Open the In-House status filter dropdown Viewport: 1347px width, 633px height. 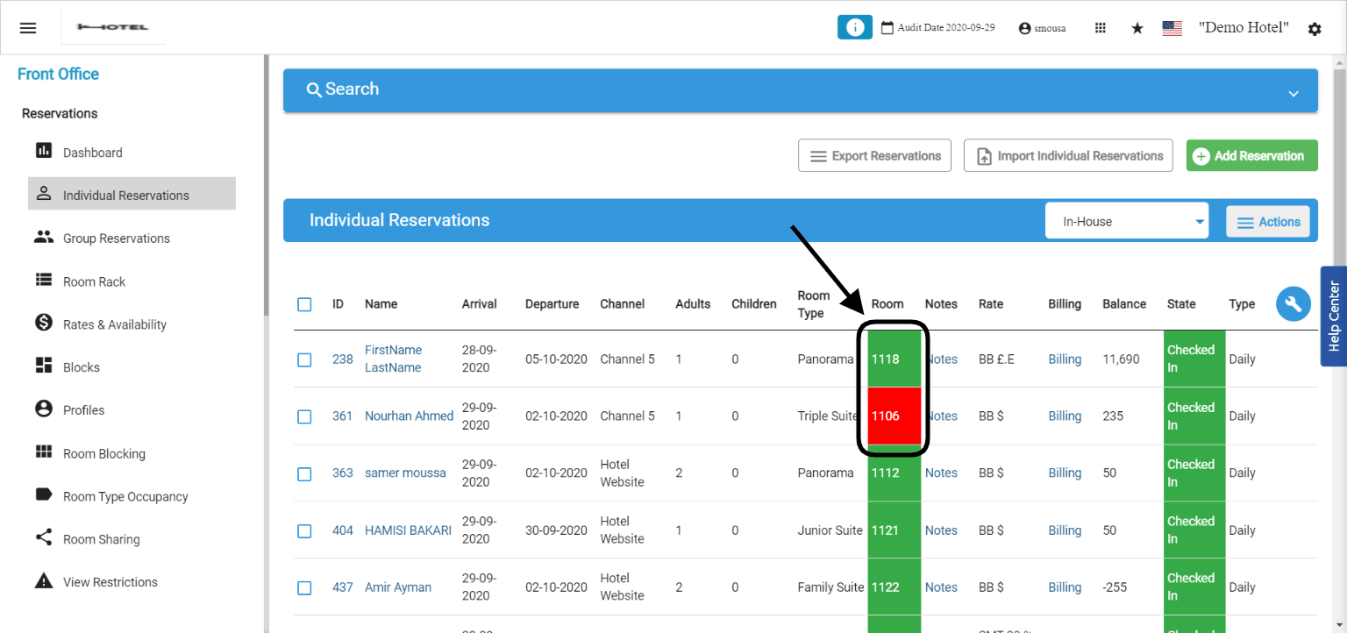[x=1127, y=221]
